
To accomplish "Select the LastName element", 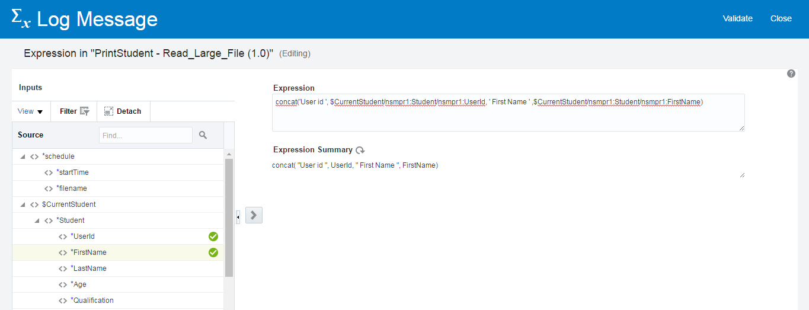I will tap(89, 269).
